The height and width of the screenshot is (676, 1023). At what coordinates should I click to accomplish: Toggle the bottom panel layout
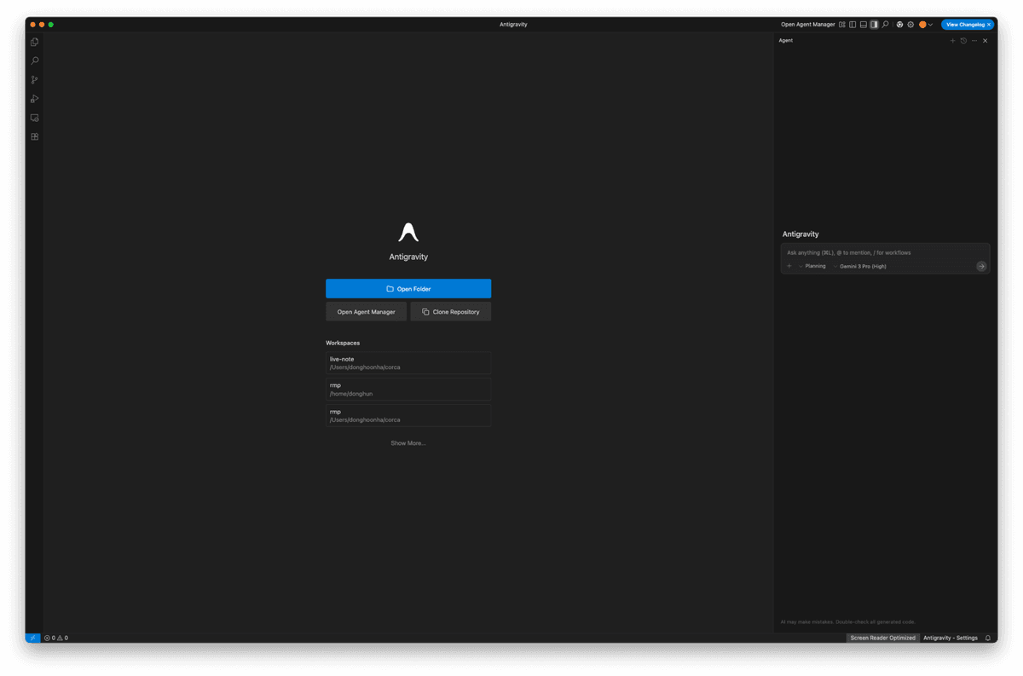864,25
